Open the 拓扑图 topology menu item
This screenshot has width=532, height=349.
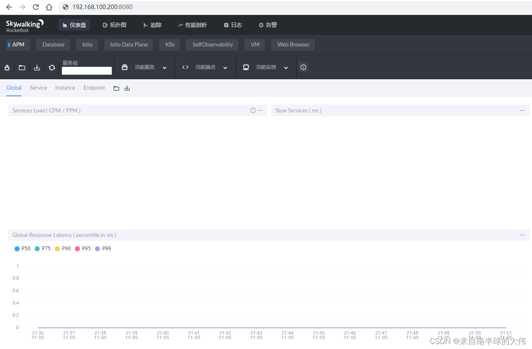tap(114, 25)
